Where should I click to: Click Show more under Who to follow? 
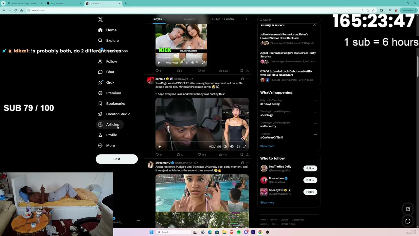tap(267, 203)
